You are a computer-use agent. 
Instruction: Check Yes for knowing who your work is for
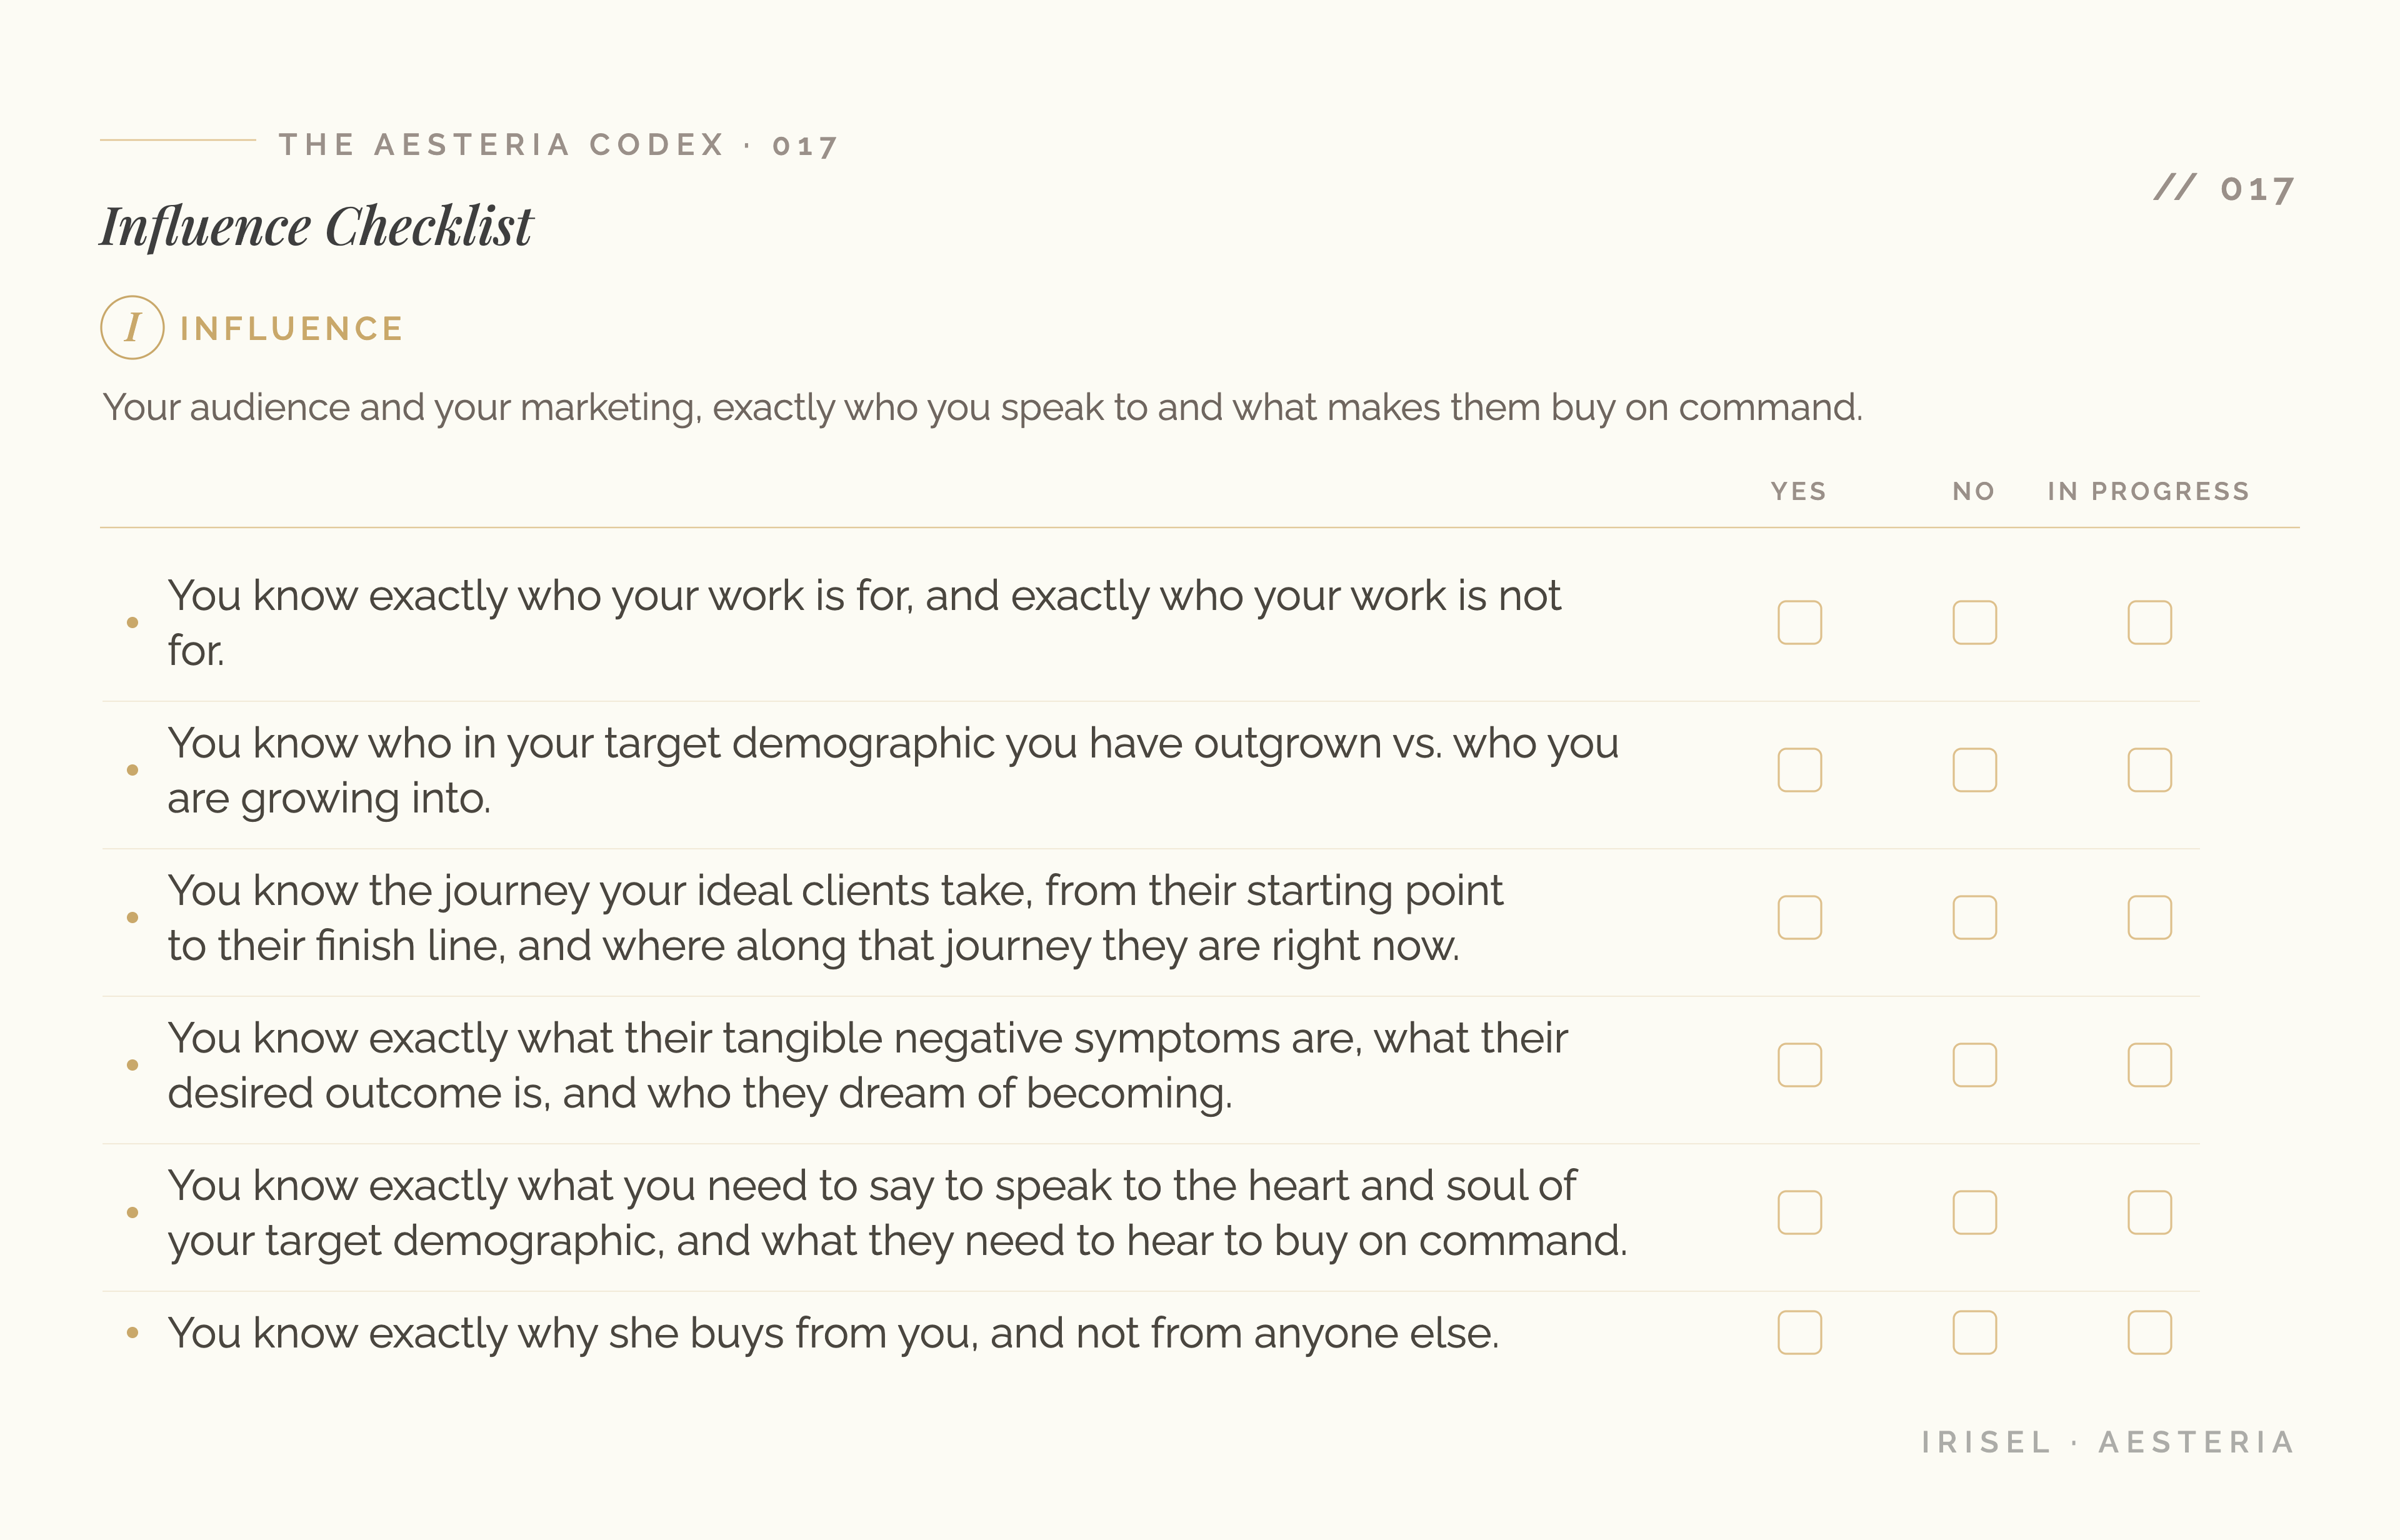[1799, 622]
